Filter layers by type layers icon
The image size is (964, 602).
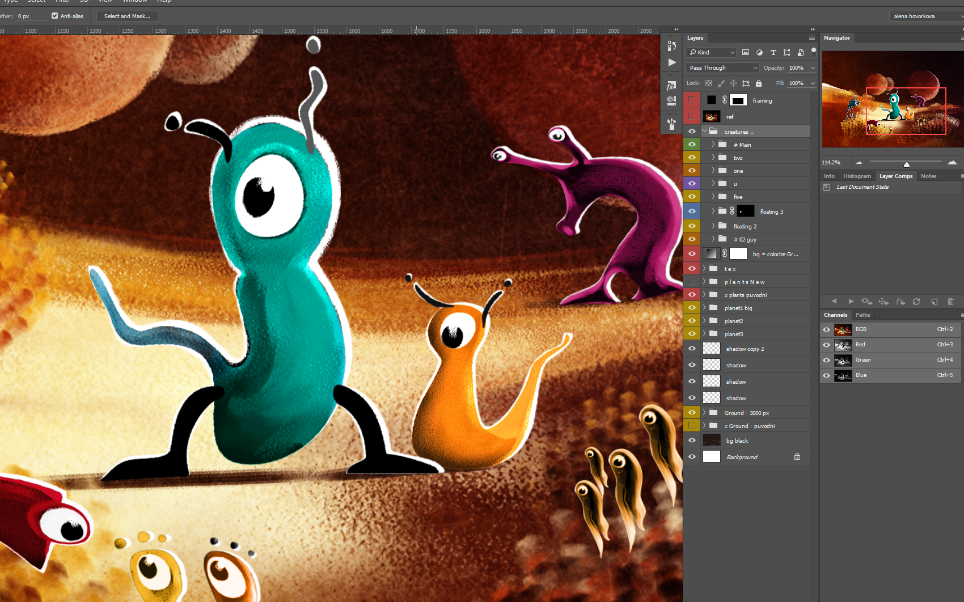[x=773, y=52]
